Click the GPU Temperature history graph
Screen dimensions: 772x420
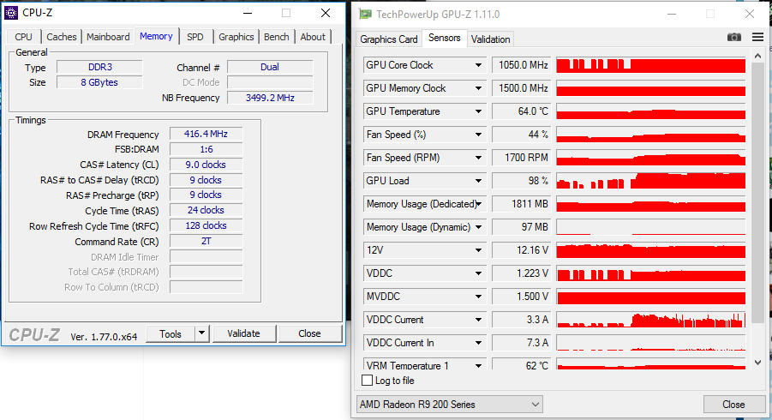[x=651, y=111]
